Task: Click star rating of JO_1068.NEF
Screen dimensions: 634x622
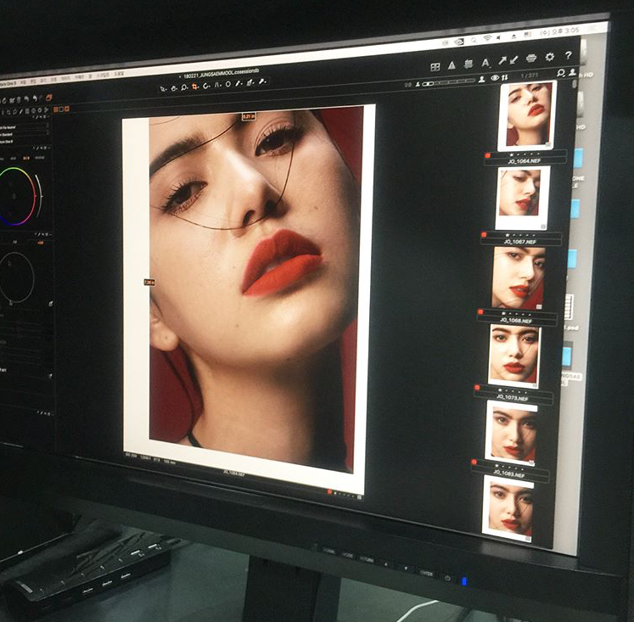Action: coord(517,314)
